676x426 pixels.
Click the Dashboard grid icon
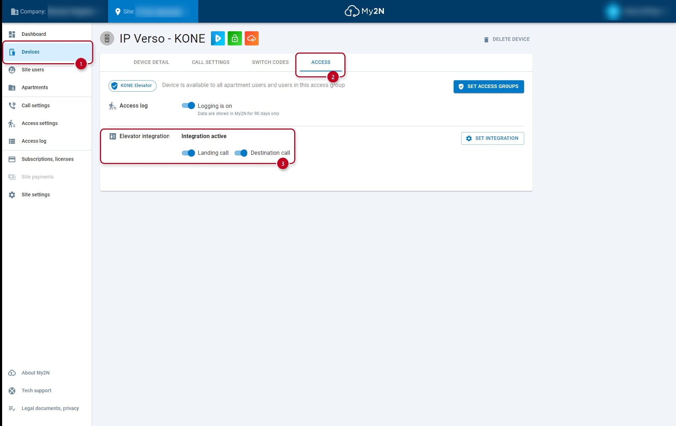coord(12,34)
